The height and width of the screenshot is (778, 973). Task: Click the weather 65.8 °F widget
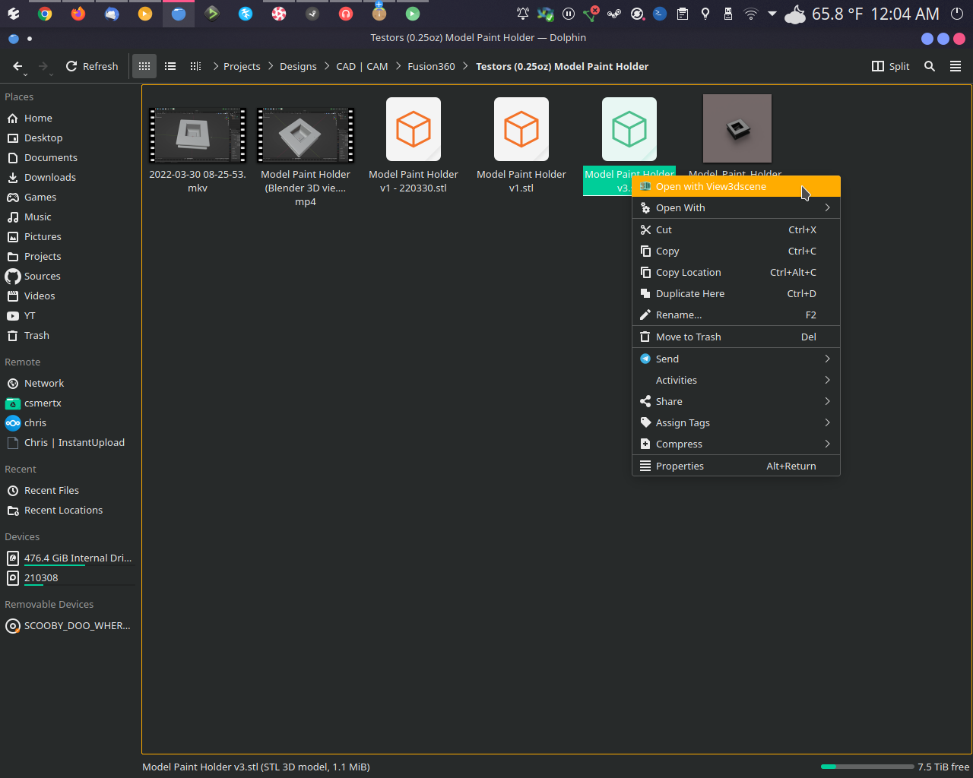[824, 14]
